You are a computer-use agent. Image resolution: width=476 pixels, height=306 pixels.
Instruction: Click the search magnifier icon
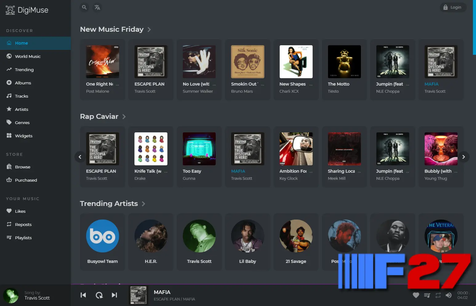pyautogui.click(x=84, y=7)
